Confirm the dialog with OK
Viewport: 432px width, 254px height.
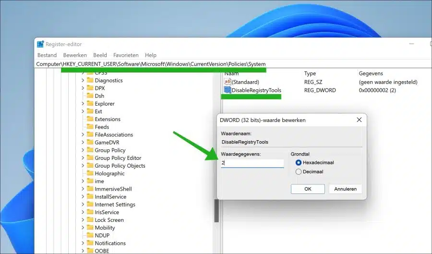click(308, 189)
